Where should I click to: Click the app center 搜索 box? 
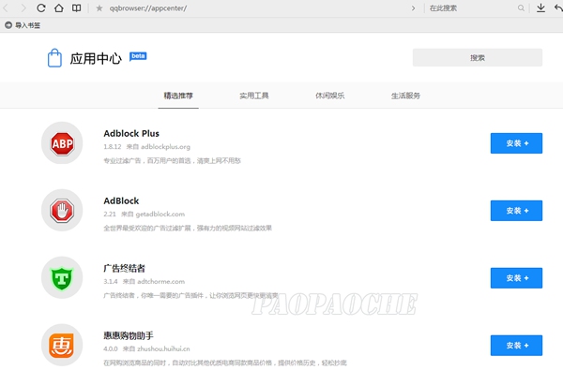coord(478,57)
